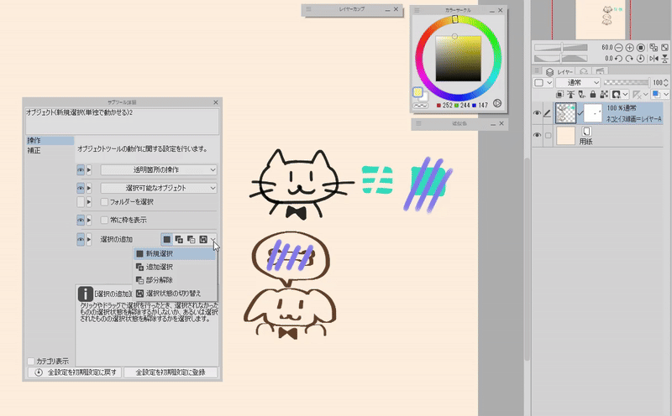Choose 部分解除 from the dropdown list
Image resolution: width=672 pixels, height=416 pixels.
point(175,280)
